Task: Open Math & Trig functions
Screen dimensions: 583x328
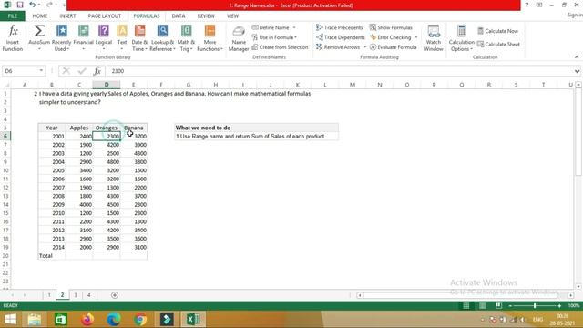Action: tap(186, 38)
